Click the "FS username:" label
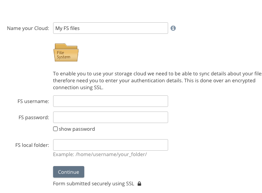 (x=33, y=101)
